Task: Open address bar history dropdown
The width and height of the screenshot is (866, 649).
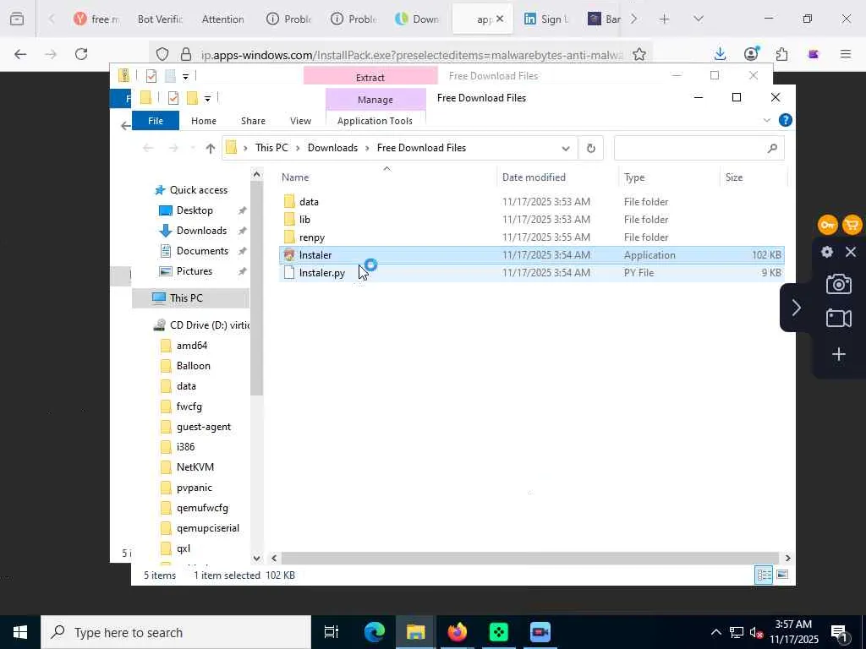Action: point(566,149)
